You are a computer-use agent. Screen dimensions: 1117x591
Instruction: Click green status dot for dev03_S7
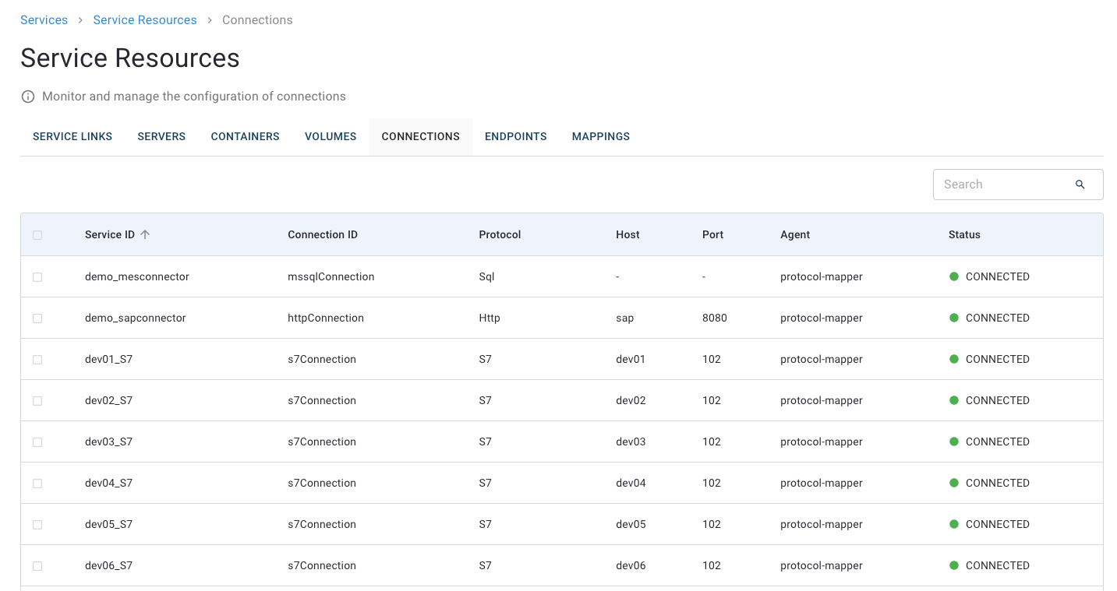(x=953, y=441)
